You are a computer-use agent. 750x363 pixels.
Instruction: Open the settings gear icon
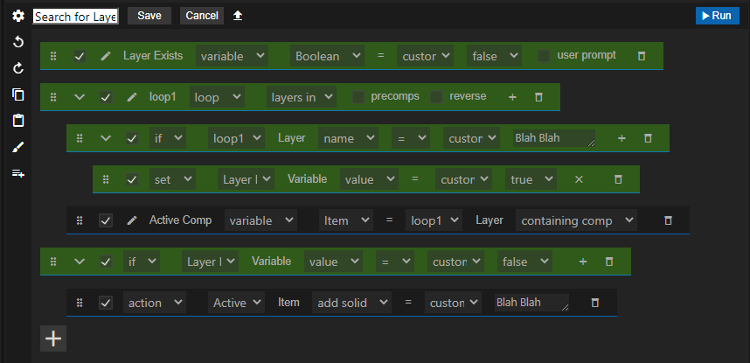tap(18, 16)
